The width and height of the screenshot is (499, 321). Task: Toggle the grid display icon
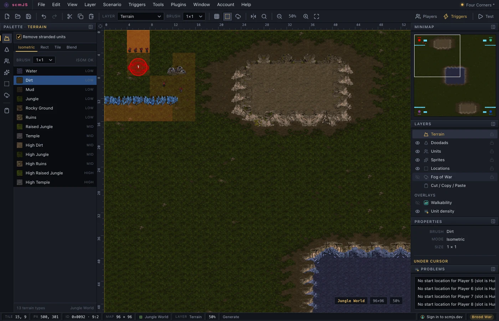click(216, 16)
